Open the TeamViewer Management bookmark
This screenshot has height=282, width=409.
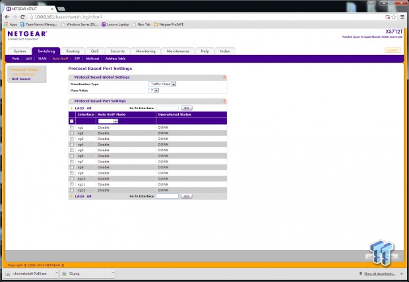click(39, 24)
